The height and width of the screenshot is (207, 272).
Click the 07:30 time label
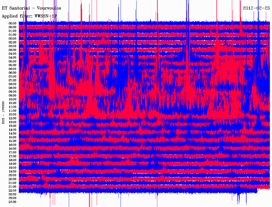(12, 80)
